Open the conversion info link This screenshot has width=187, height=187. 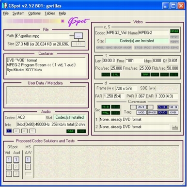175,127
